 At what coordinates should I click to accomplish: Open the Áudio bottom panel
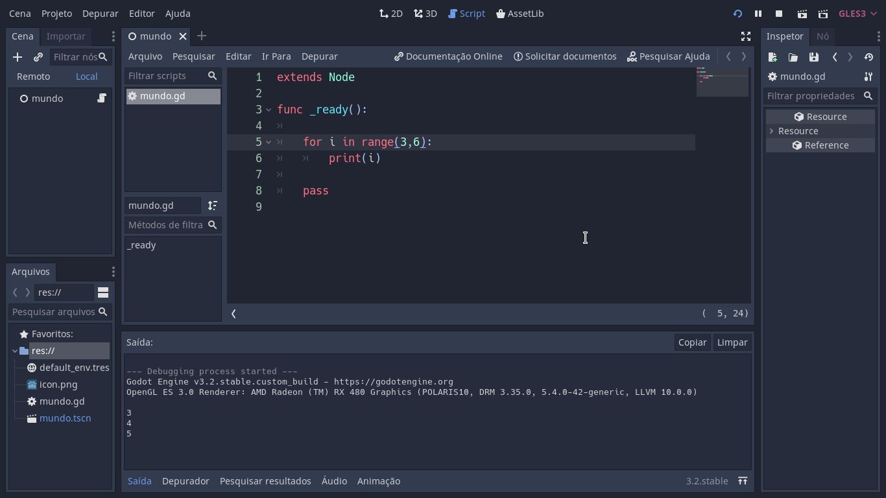click(x=334, y=481)
